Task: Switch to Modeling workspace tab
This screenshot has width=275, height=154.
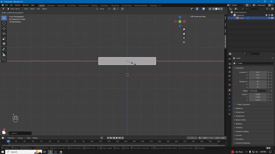Action: pos(51,5)
